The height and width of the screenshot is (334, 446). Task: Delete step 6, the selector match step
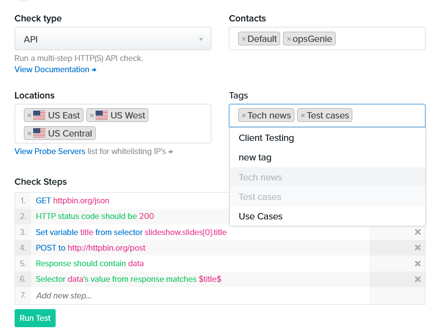coord(418,279)
